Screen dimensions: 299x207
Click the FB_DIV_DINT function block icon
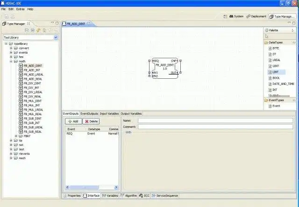point(21,83)
